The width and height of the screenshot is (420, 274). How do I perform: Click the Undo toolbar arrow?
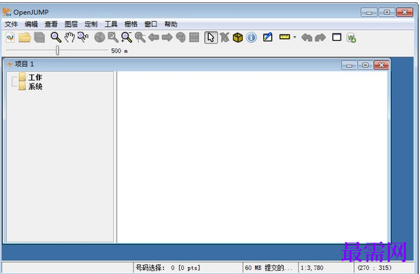(307, 37)
